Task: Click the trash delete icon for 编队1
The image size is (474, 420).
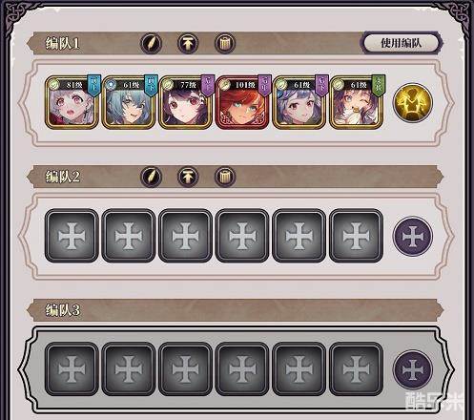Action: [x=225, y=43]
